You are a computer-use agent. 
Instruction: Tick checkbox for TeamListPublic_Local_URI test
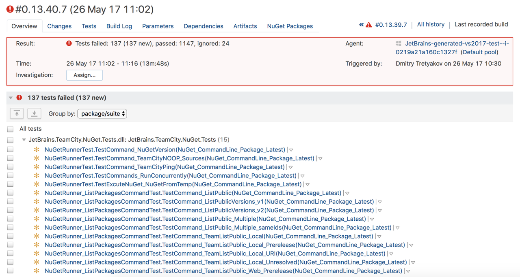coord(10,254)
